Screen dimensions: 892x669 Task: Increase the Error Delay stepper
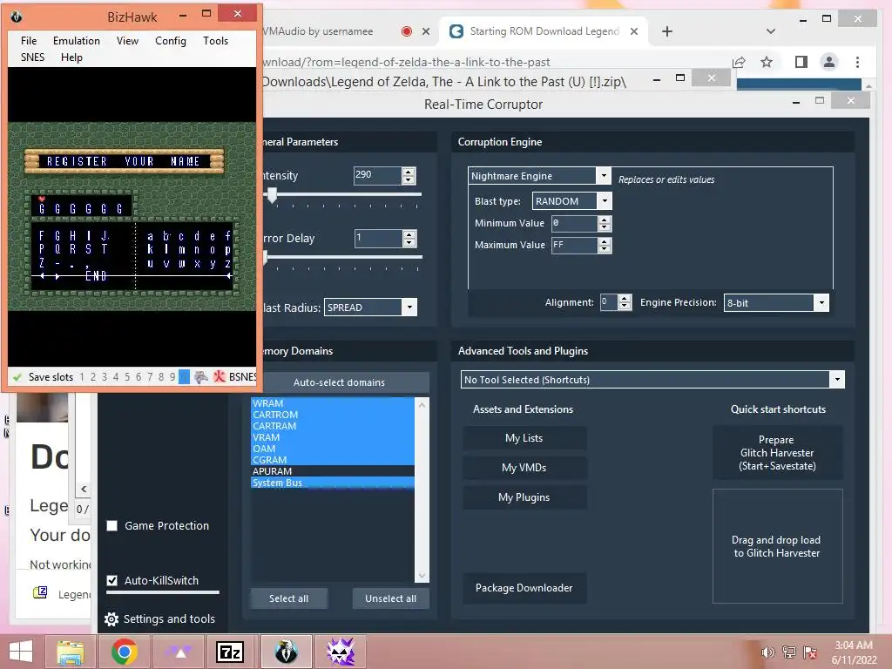(409, 234)
